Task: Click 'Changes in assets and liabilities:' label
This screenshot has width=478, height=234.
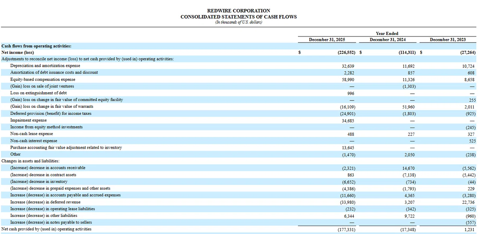Action: pos(31,161)
